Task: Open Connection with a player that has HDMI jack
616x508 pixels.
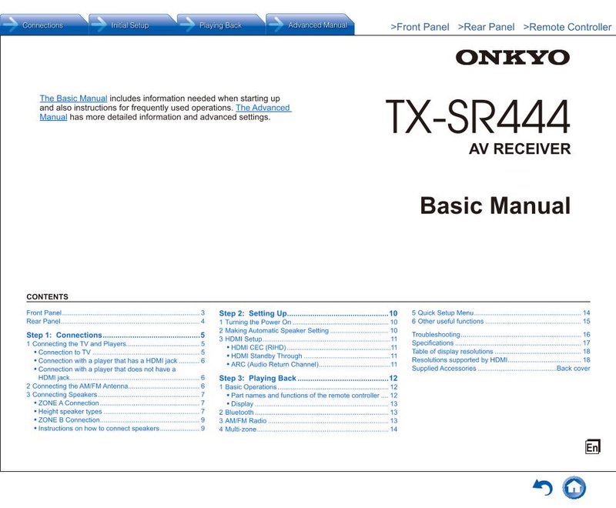Action: tap(119, 360)
